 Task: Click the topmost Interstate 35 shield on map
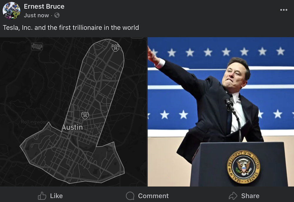(116, 48)
